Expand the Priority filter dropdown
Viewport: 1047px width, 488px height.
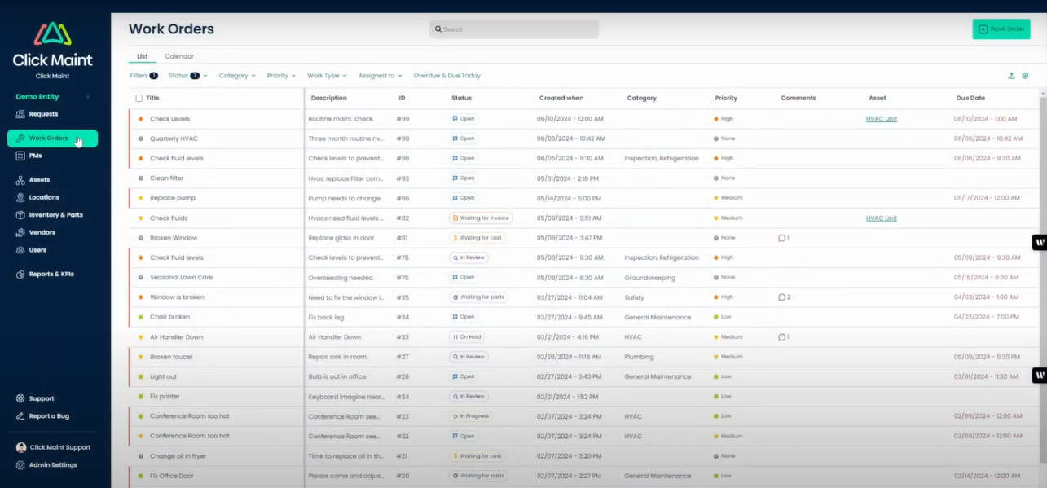pyautogui.click(x=280, y=75)
